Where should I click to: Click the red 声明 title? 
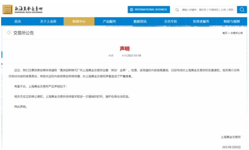pos(124,48)
